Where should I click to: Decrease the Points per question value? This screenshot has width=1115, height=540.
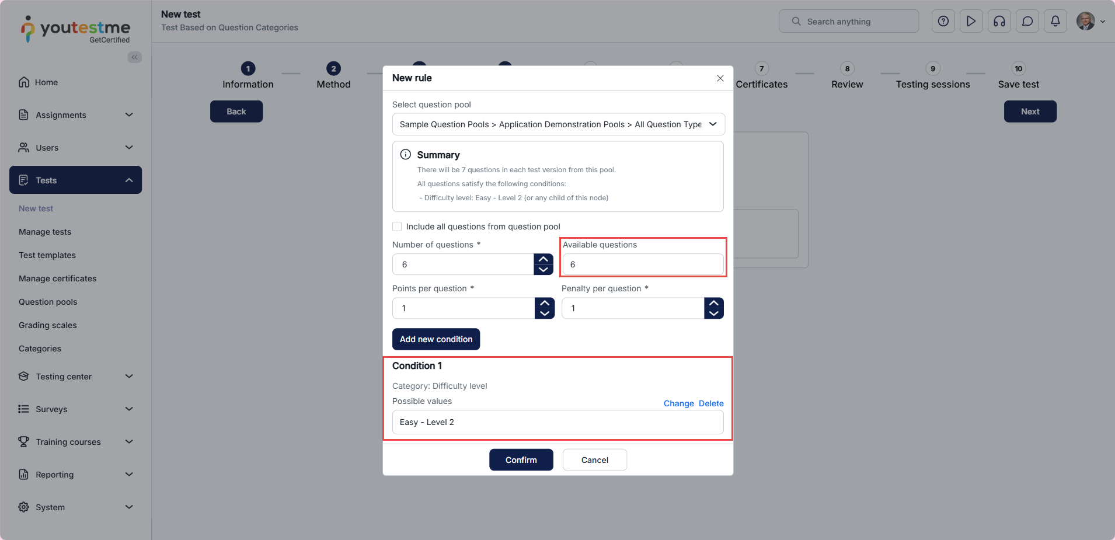coord(545,313)
